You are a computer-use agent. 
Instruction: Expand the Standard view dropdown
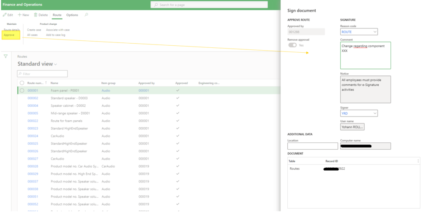pos(56,64)
